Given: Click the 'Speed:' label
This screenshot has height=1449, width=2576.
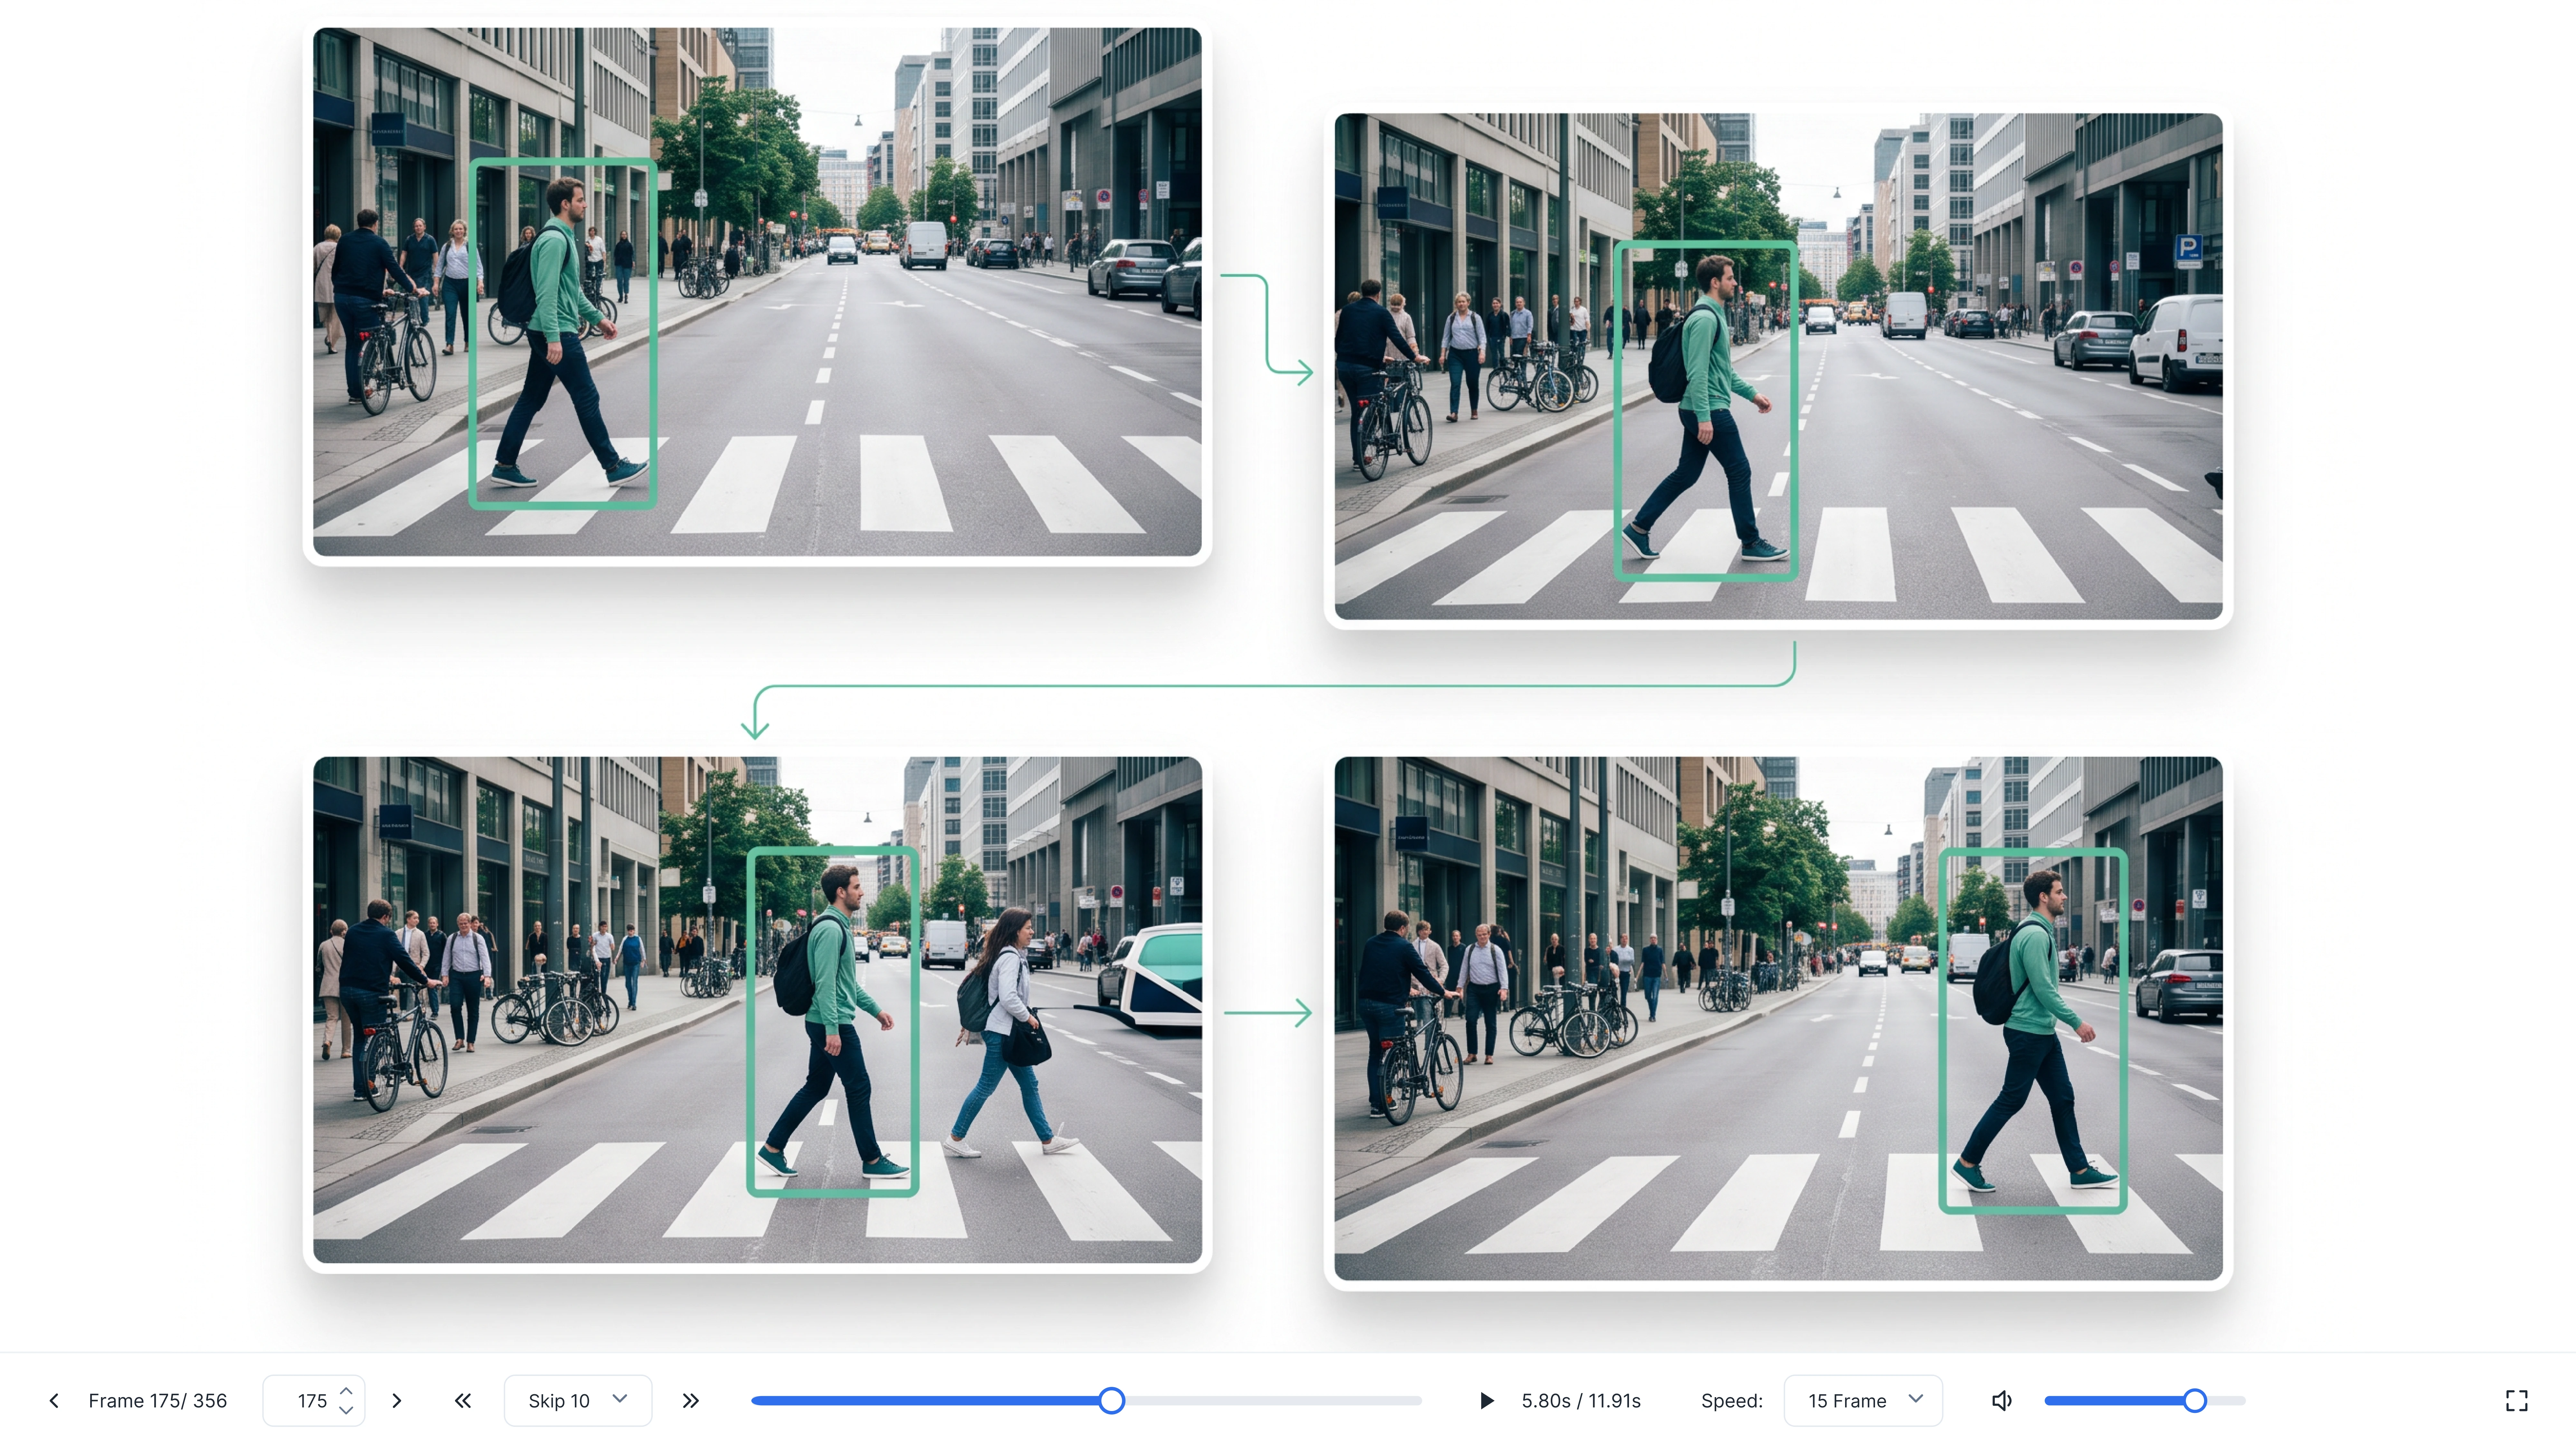Looking at the screenshot, I should pyautogui.click(x=1732, y=1401).
